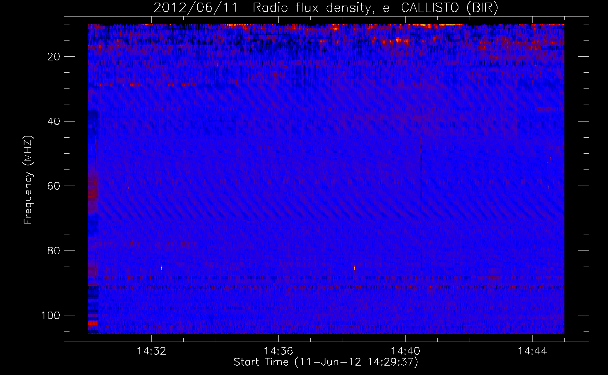Click the 14:40 time tick label
The width and height of the screenshot is (608, 375).
405,351
